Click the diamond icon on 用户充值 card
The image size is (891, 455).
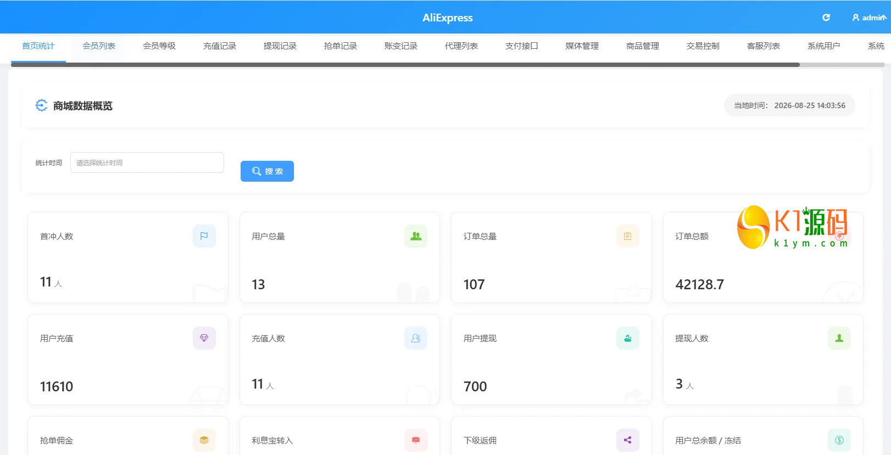pos(204,338)
